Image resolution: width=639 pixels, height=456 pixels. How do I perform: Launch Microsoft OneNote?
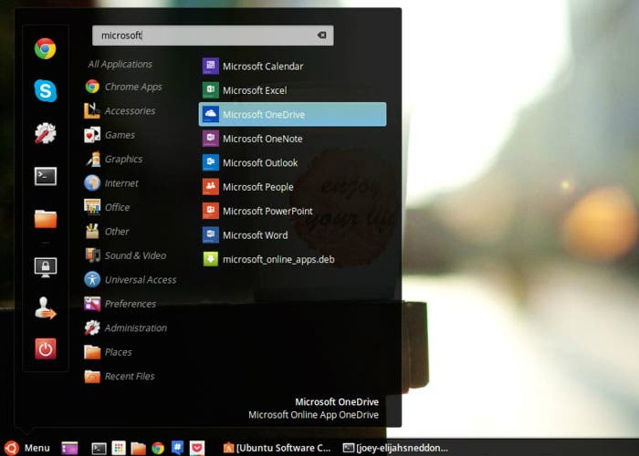292,138
